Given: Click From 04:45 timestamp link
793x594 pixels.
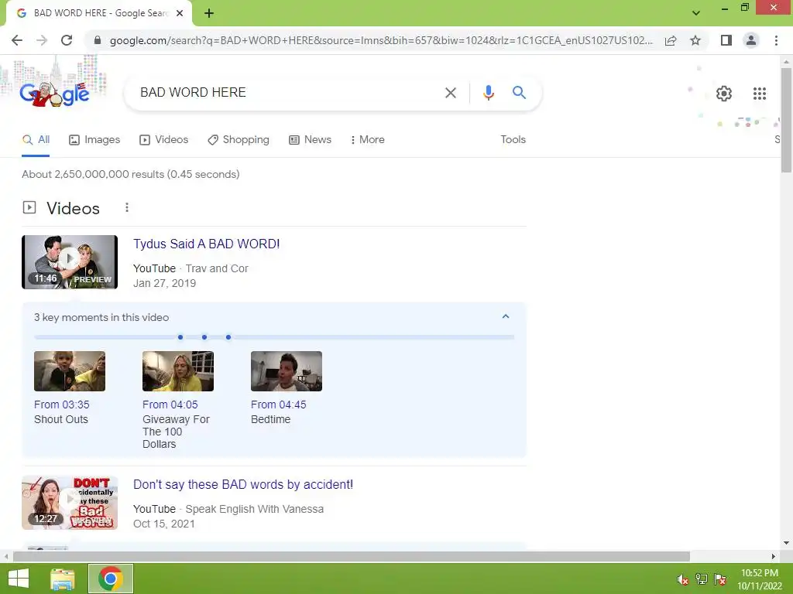Looking at the screenshot, I should pyautogui.click(x=279, y=405).
